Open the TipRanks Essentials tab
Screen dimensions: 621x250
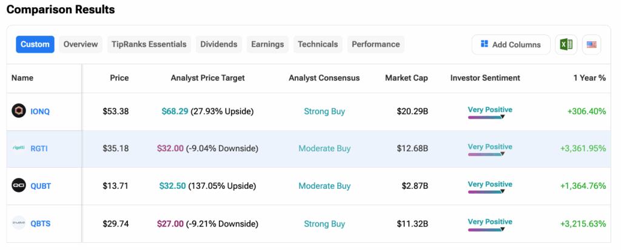point(149,44)
